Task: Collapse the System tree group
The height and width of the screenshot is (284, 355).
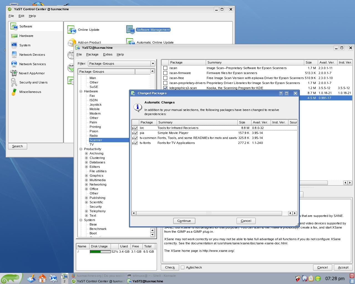Action: coord(81,220)
